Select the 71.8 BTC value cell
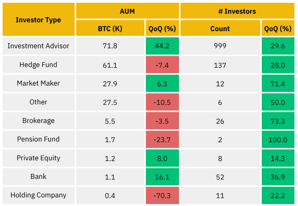This screenshot has height=206, width=298. click(x=110, y=46)
